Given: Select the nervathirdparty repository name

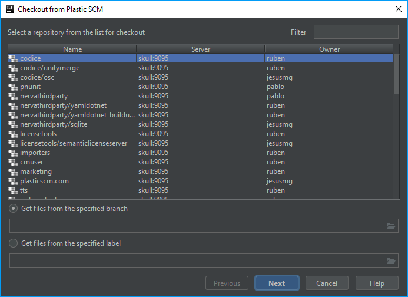Looking at the screenshot, I should pos(44,96).
